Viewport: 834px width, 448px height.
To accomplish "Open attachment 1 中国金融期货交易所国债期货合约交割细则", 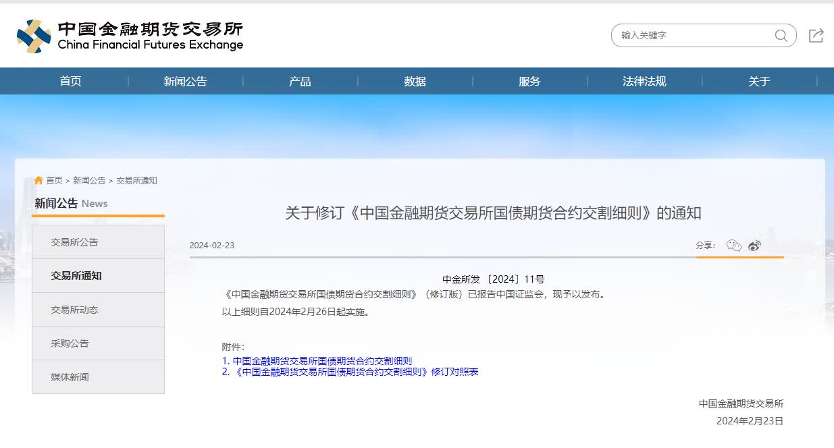I will (x=317, y=361).
